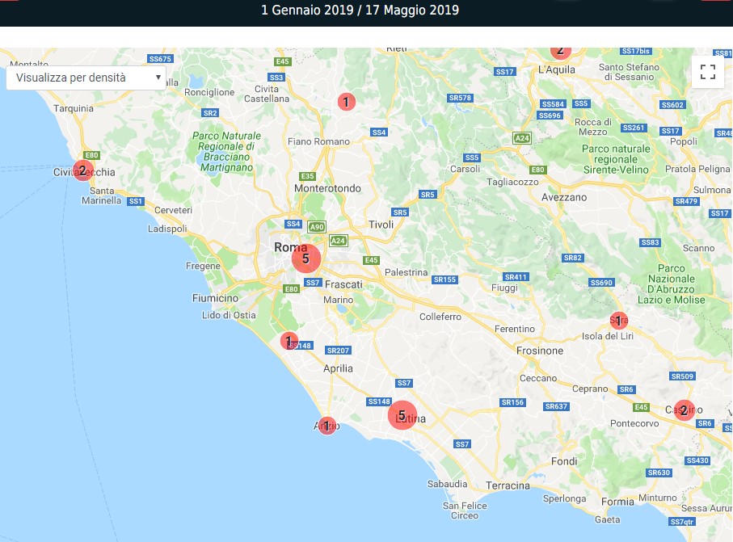The width and height of the screenshot is (733, 542).
Task: Select the cluster marker 5 over Latina
Action: point(402,415)
